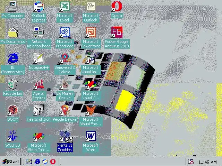Image resolution: width=222 pixels, height=166 pixels.
Task: Click the "DOOM" label text
Action: [13, 119]
